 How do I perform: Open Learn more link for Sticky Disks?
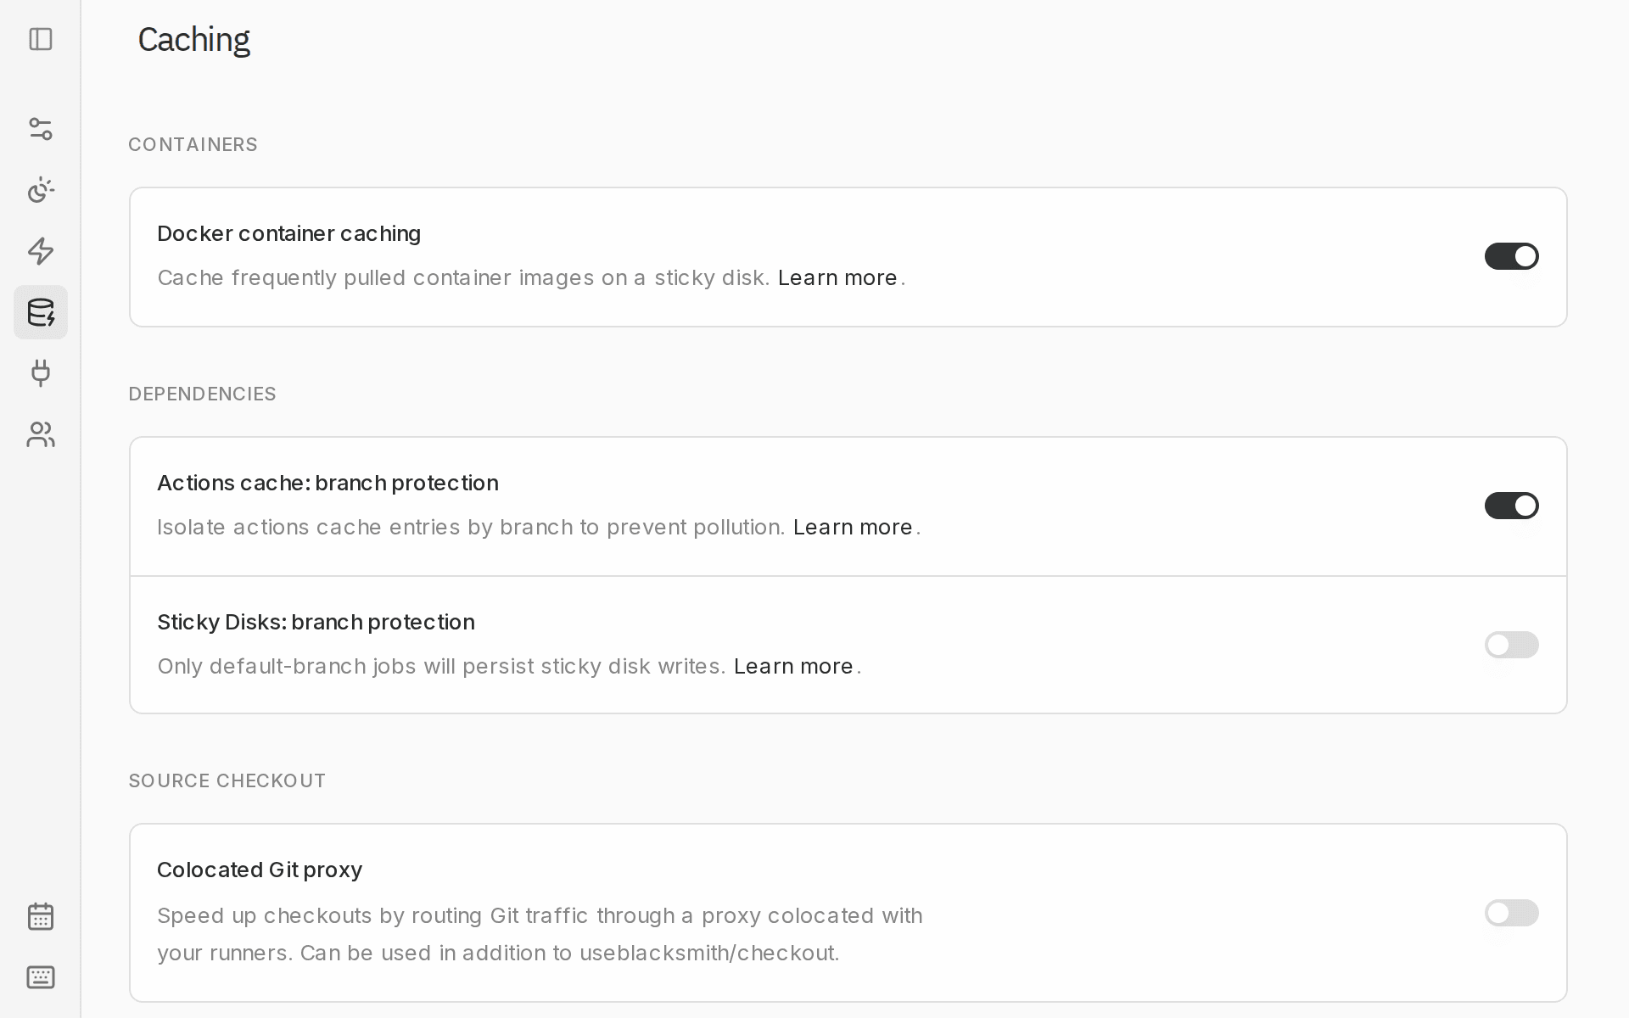(x=793, y=667)
